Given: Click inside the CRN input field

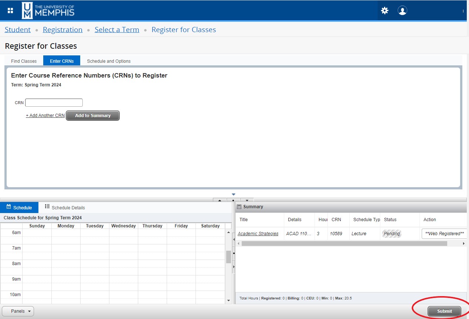Looking at the screenshot, I should [54, 102].
